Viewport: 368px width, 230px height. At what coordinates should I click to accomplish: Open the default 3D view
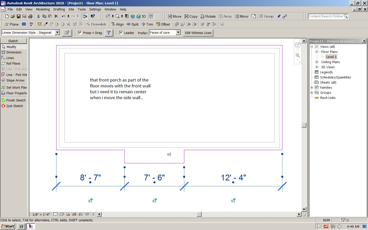pyautogui.click(x=141, y=16)
